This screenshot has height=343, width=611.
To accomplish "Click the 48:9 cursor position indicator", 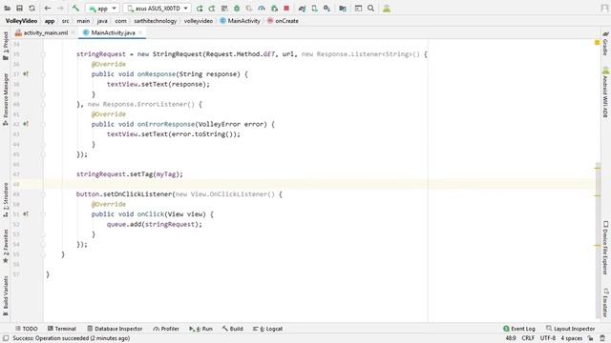I will [511, 338].
